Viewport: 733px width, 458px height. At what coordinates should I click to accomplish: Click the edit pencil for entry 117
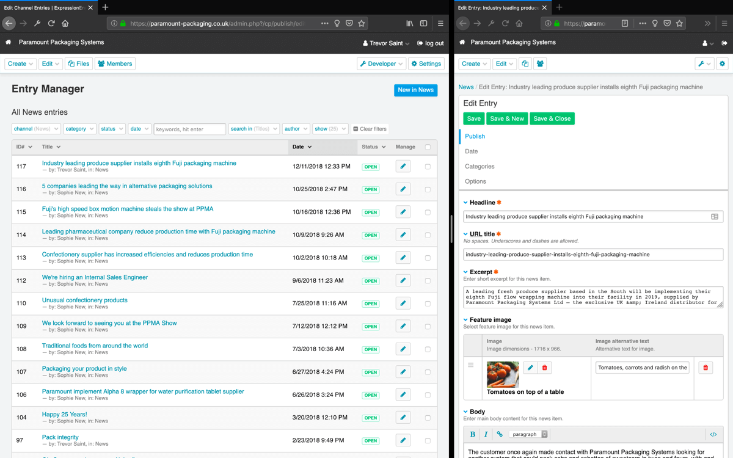pyautogui.click(x=403, y=166)
